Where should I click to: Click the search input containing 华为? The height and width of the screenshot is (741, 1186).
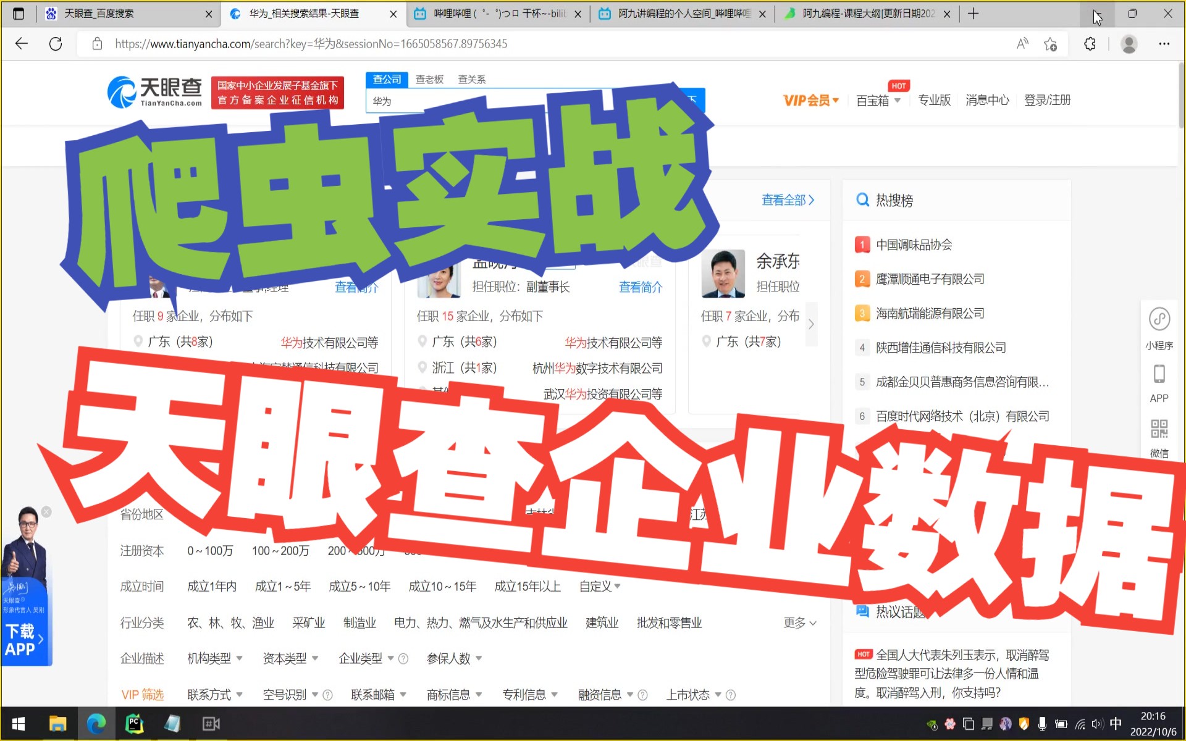coord(432,101)
